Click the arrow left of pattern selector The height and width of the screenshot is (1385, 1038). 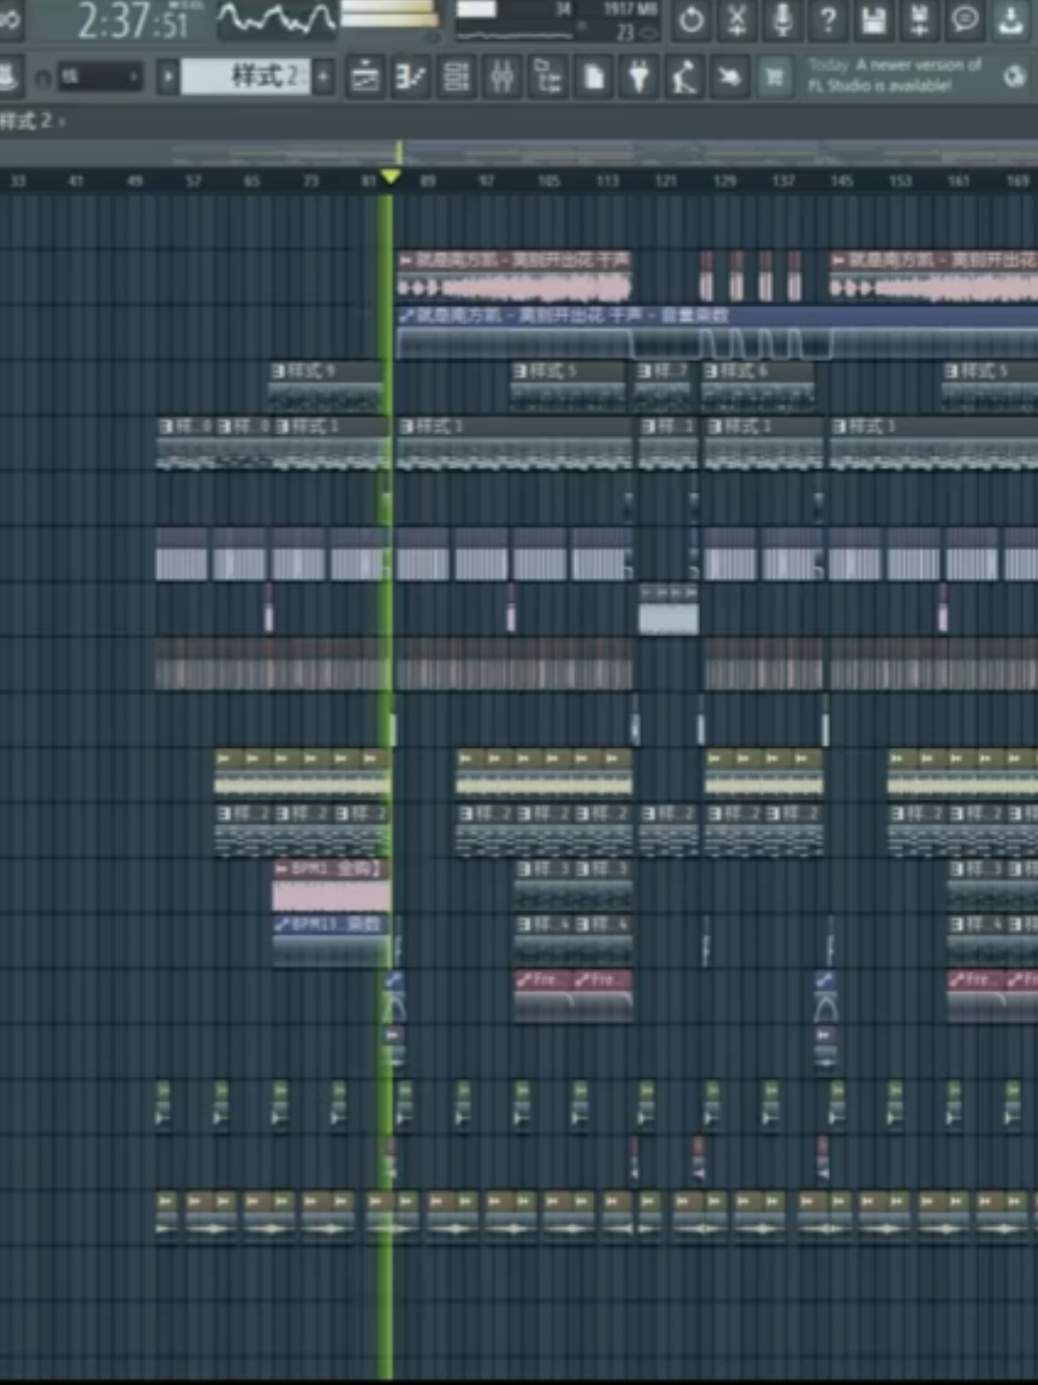(x=168, y=77)
